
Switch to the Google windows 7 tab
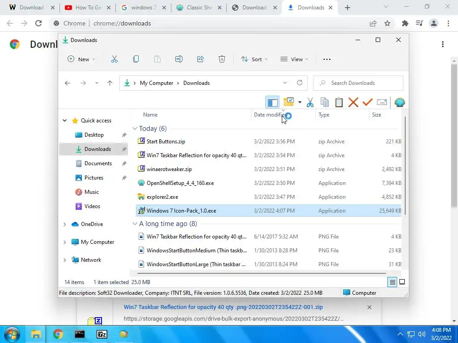[x=143, y=8]
